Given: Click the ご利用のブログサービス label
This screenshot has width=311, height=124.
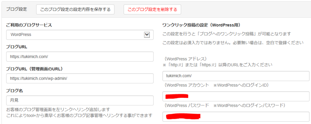Looking at the screenshot, I should [29, 25].
